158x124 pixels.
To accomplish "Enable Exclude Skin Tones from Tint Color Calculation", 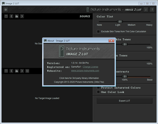I will [98, 31].
